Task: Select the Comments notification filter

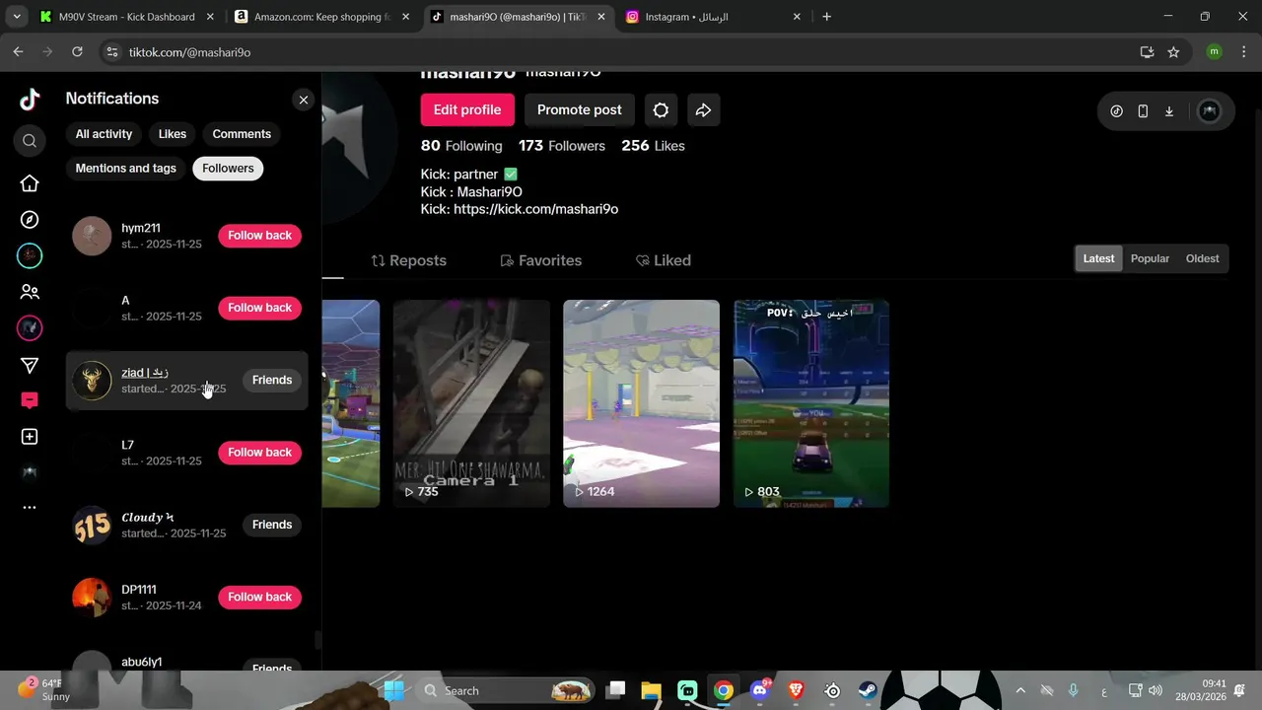Action: pos(242,134)
